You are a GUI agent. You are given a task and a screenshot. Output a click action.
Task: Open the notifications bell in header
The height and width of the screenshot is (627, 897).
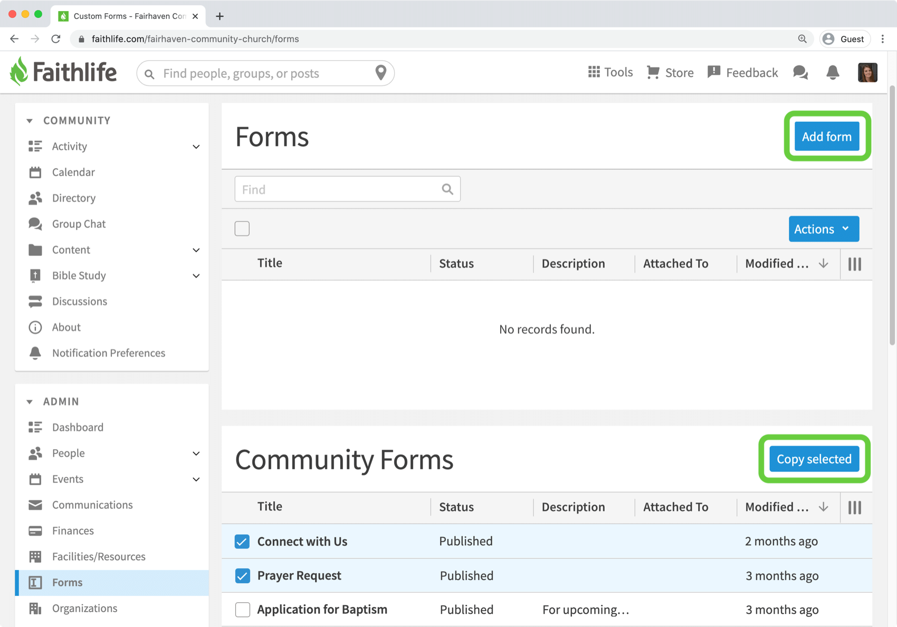pos(833,72)
